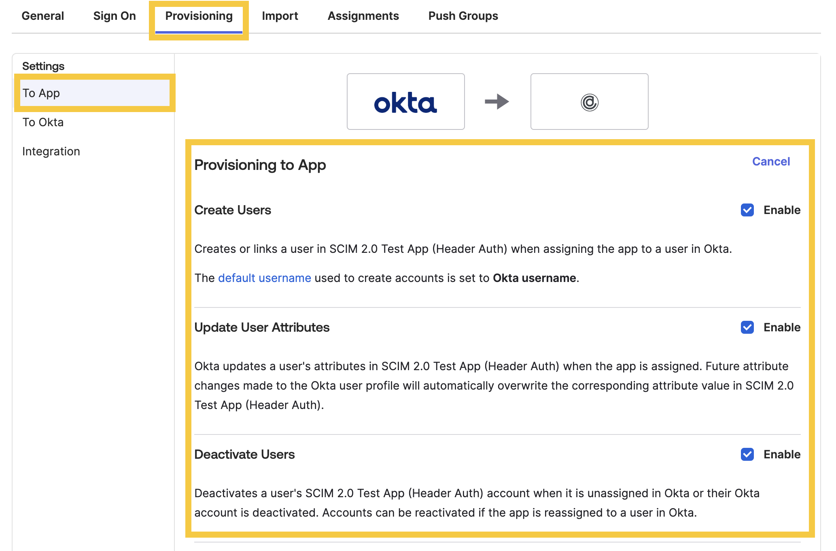Select the Provisioning tab
This screenshot has height=551, width=836.
[x=199, y=16]
